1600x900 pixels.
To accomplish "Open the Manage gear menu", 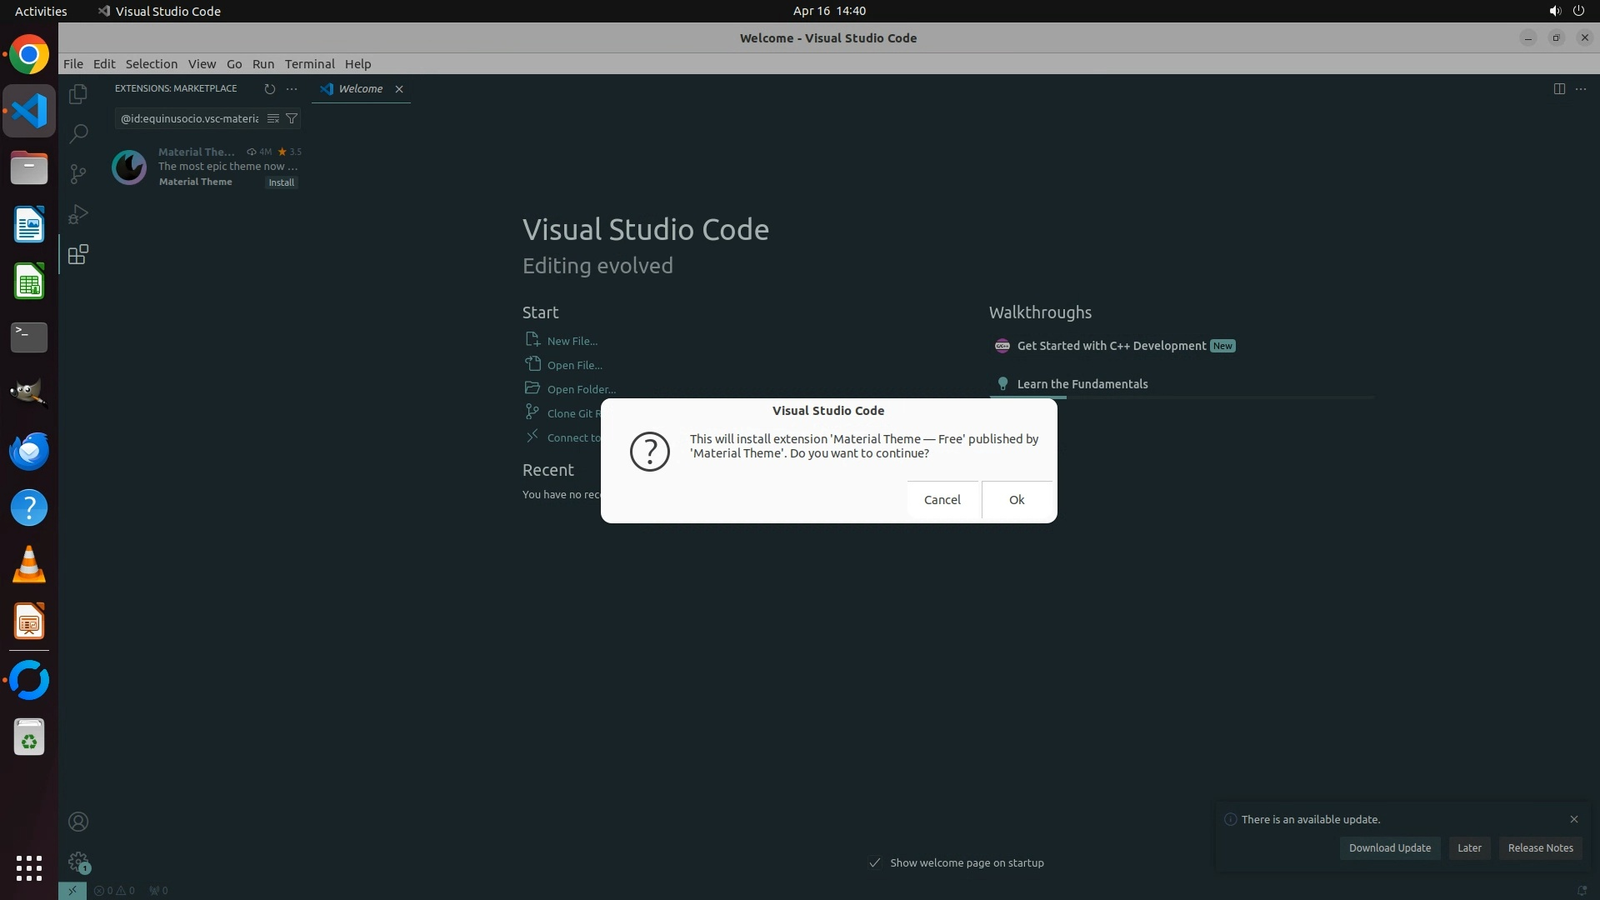I will click(78, 861).
